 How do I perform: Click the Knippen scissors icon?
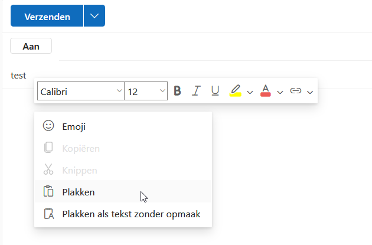tap(48, 170)
